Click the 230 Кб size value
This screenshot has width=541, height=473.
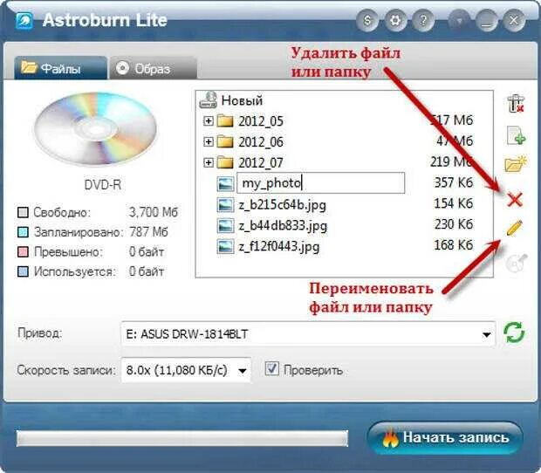454,224
